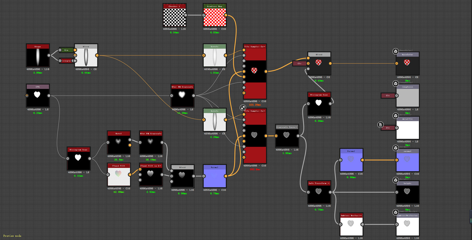472x240 pixels.
Task: Click the SVG node's input port
Action: [x=27, y=96]
